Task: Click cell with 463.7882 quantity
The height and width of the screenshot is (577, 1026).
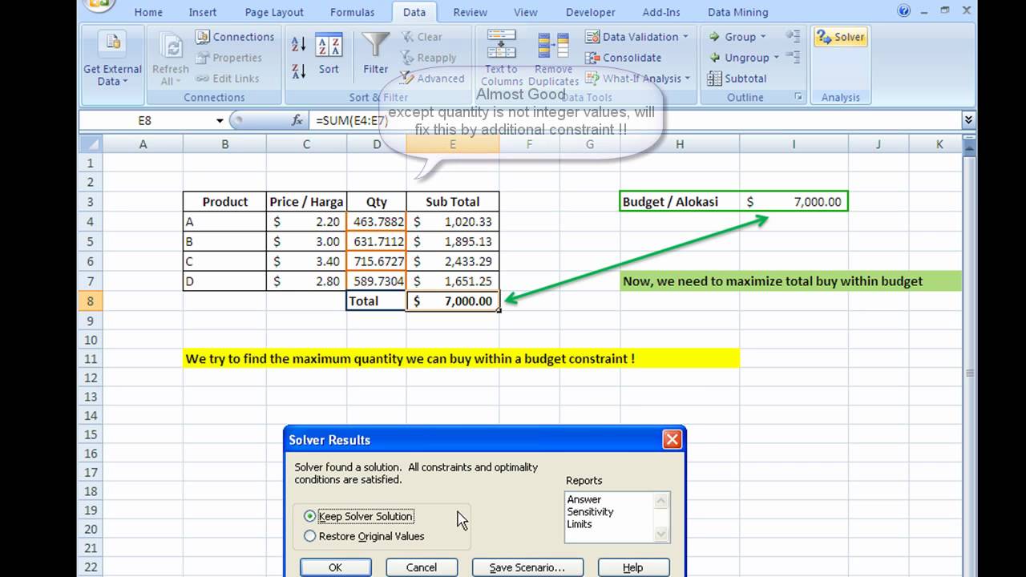Action: (x=376, y=222)
